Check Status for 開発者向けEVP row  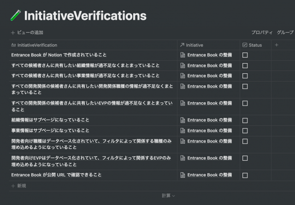click(x=245, y=158)
